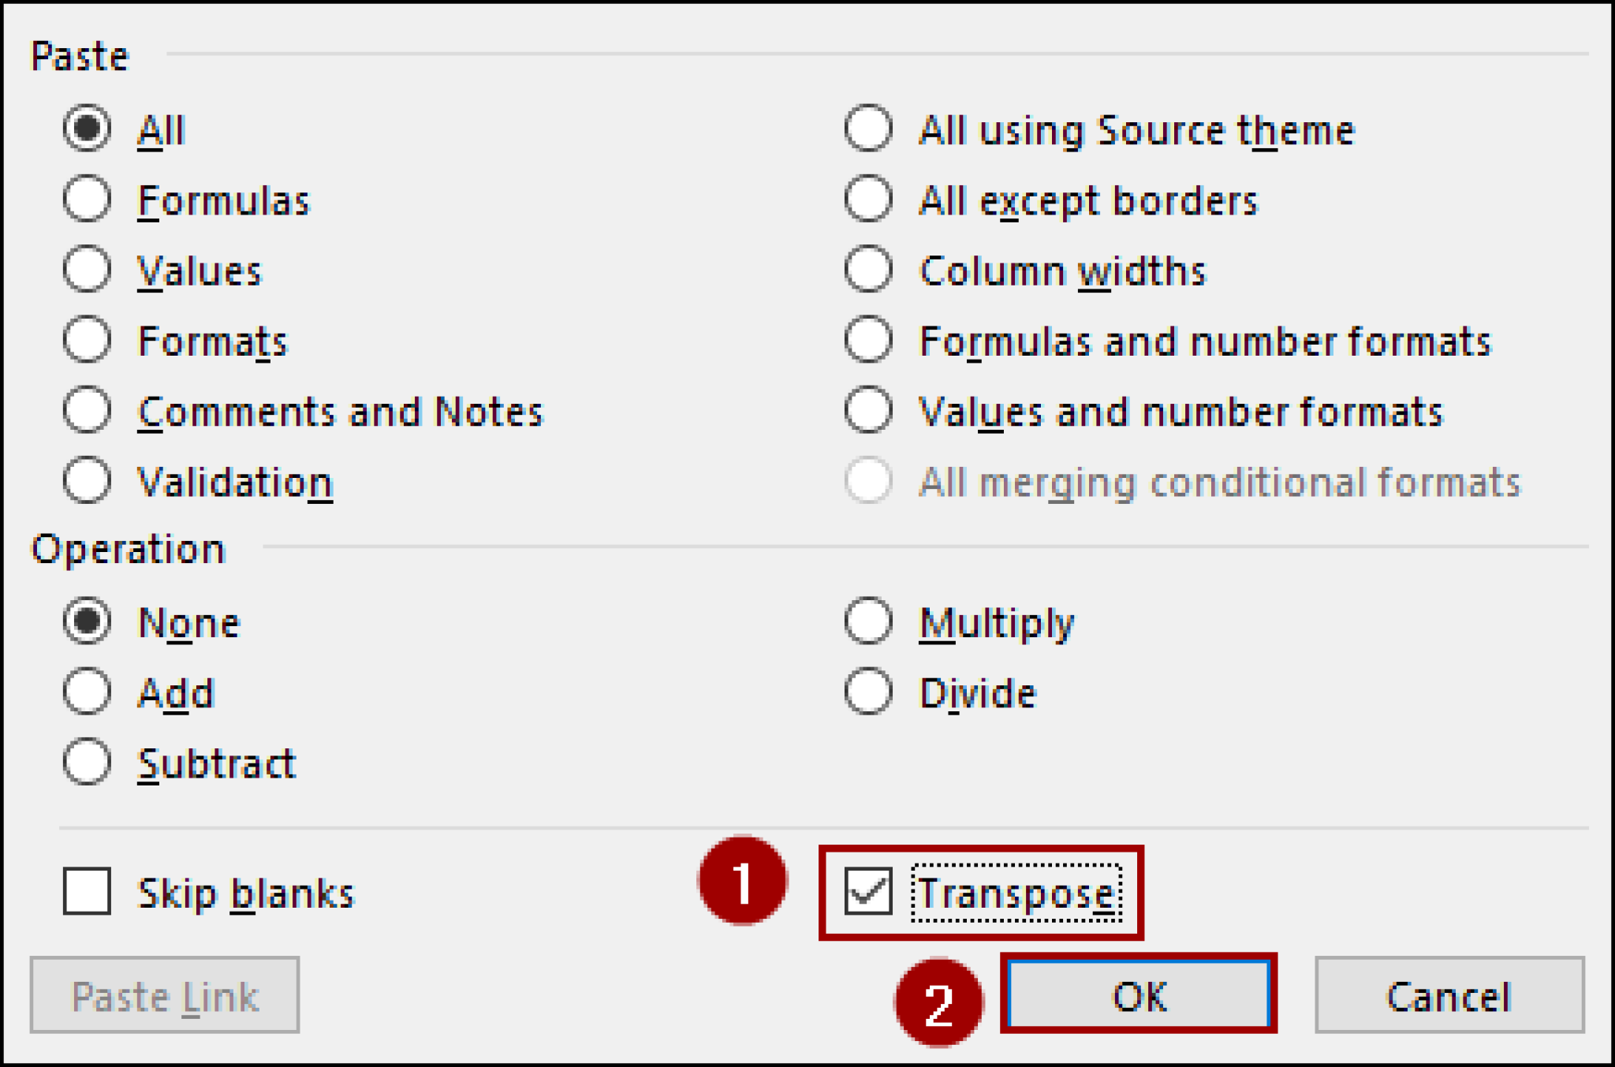Image resolution: width=1615 pixels, height=1067 pixels.
Task: Select the All paste option
Action: point(87,130)
